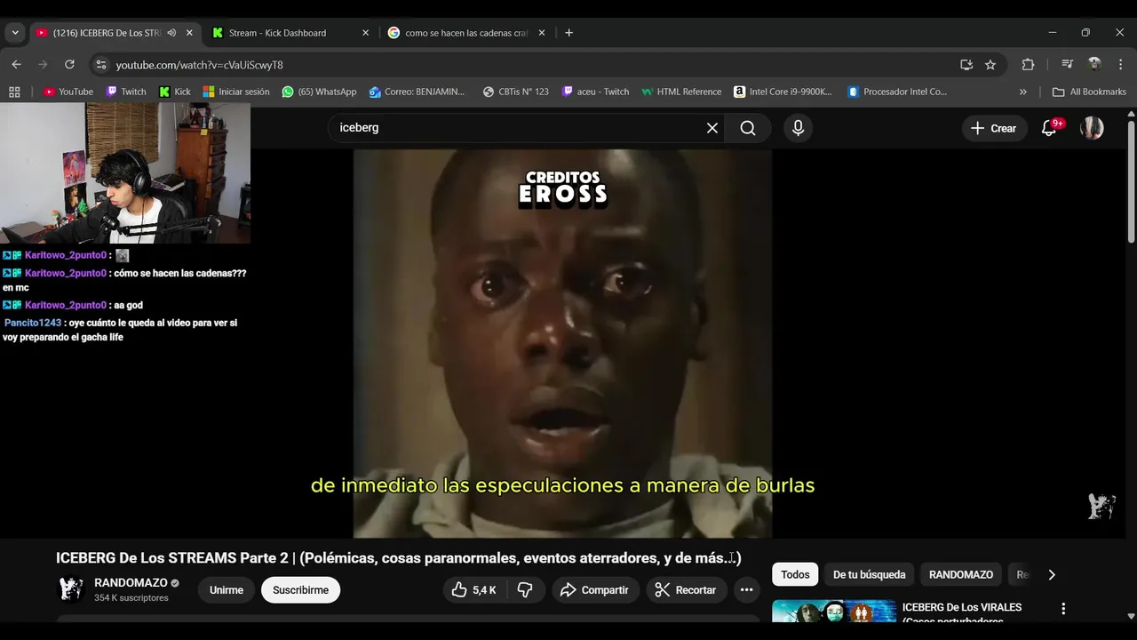Reload the current page

click(x=69, y=65)
